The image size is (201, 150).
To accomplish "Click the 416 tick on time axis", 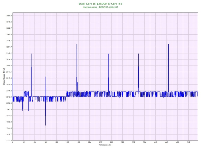I will [156, 142].
